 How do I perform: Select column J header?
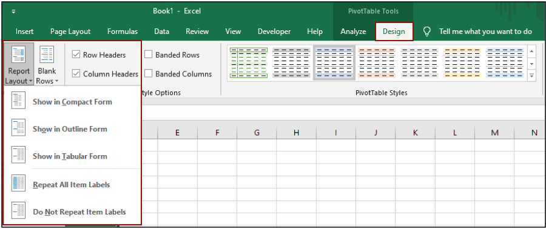(x=376, y=133)
